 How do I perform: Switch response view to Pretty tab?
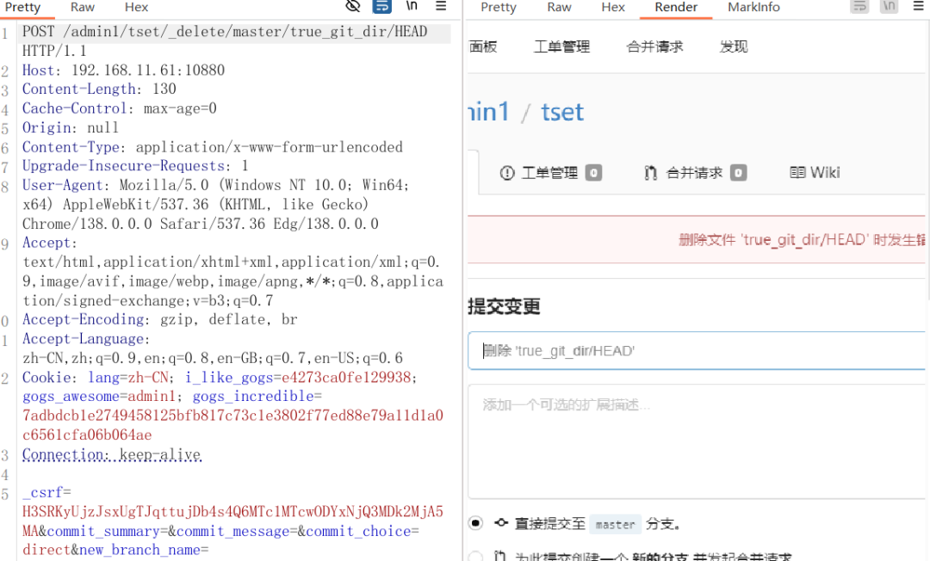(x=499, y=7)
